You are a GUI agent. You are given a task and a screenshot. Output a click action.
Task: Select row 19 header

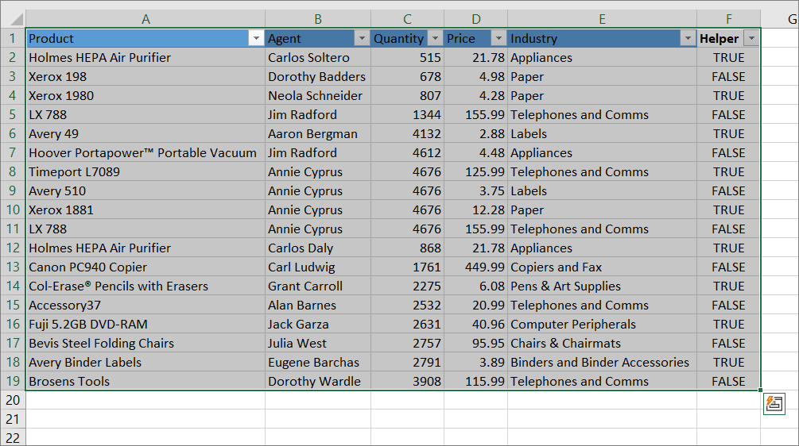click(x=13, y=382)
